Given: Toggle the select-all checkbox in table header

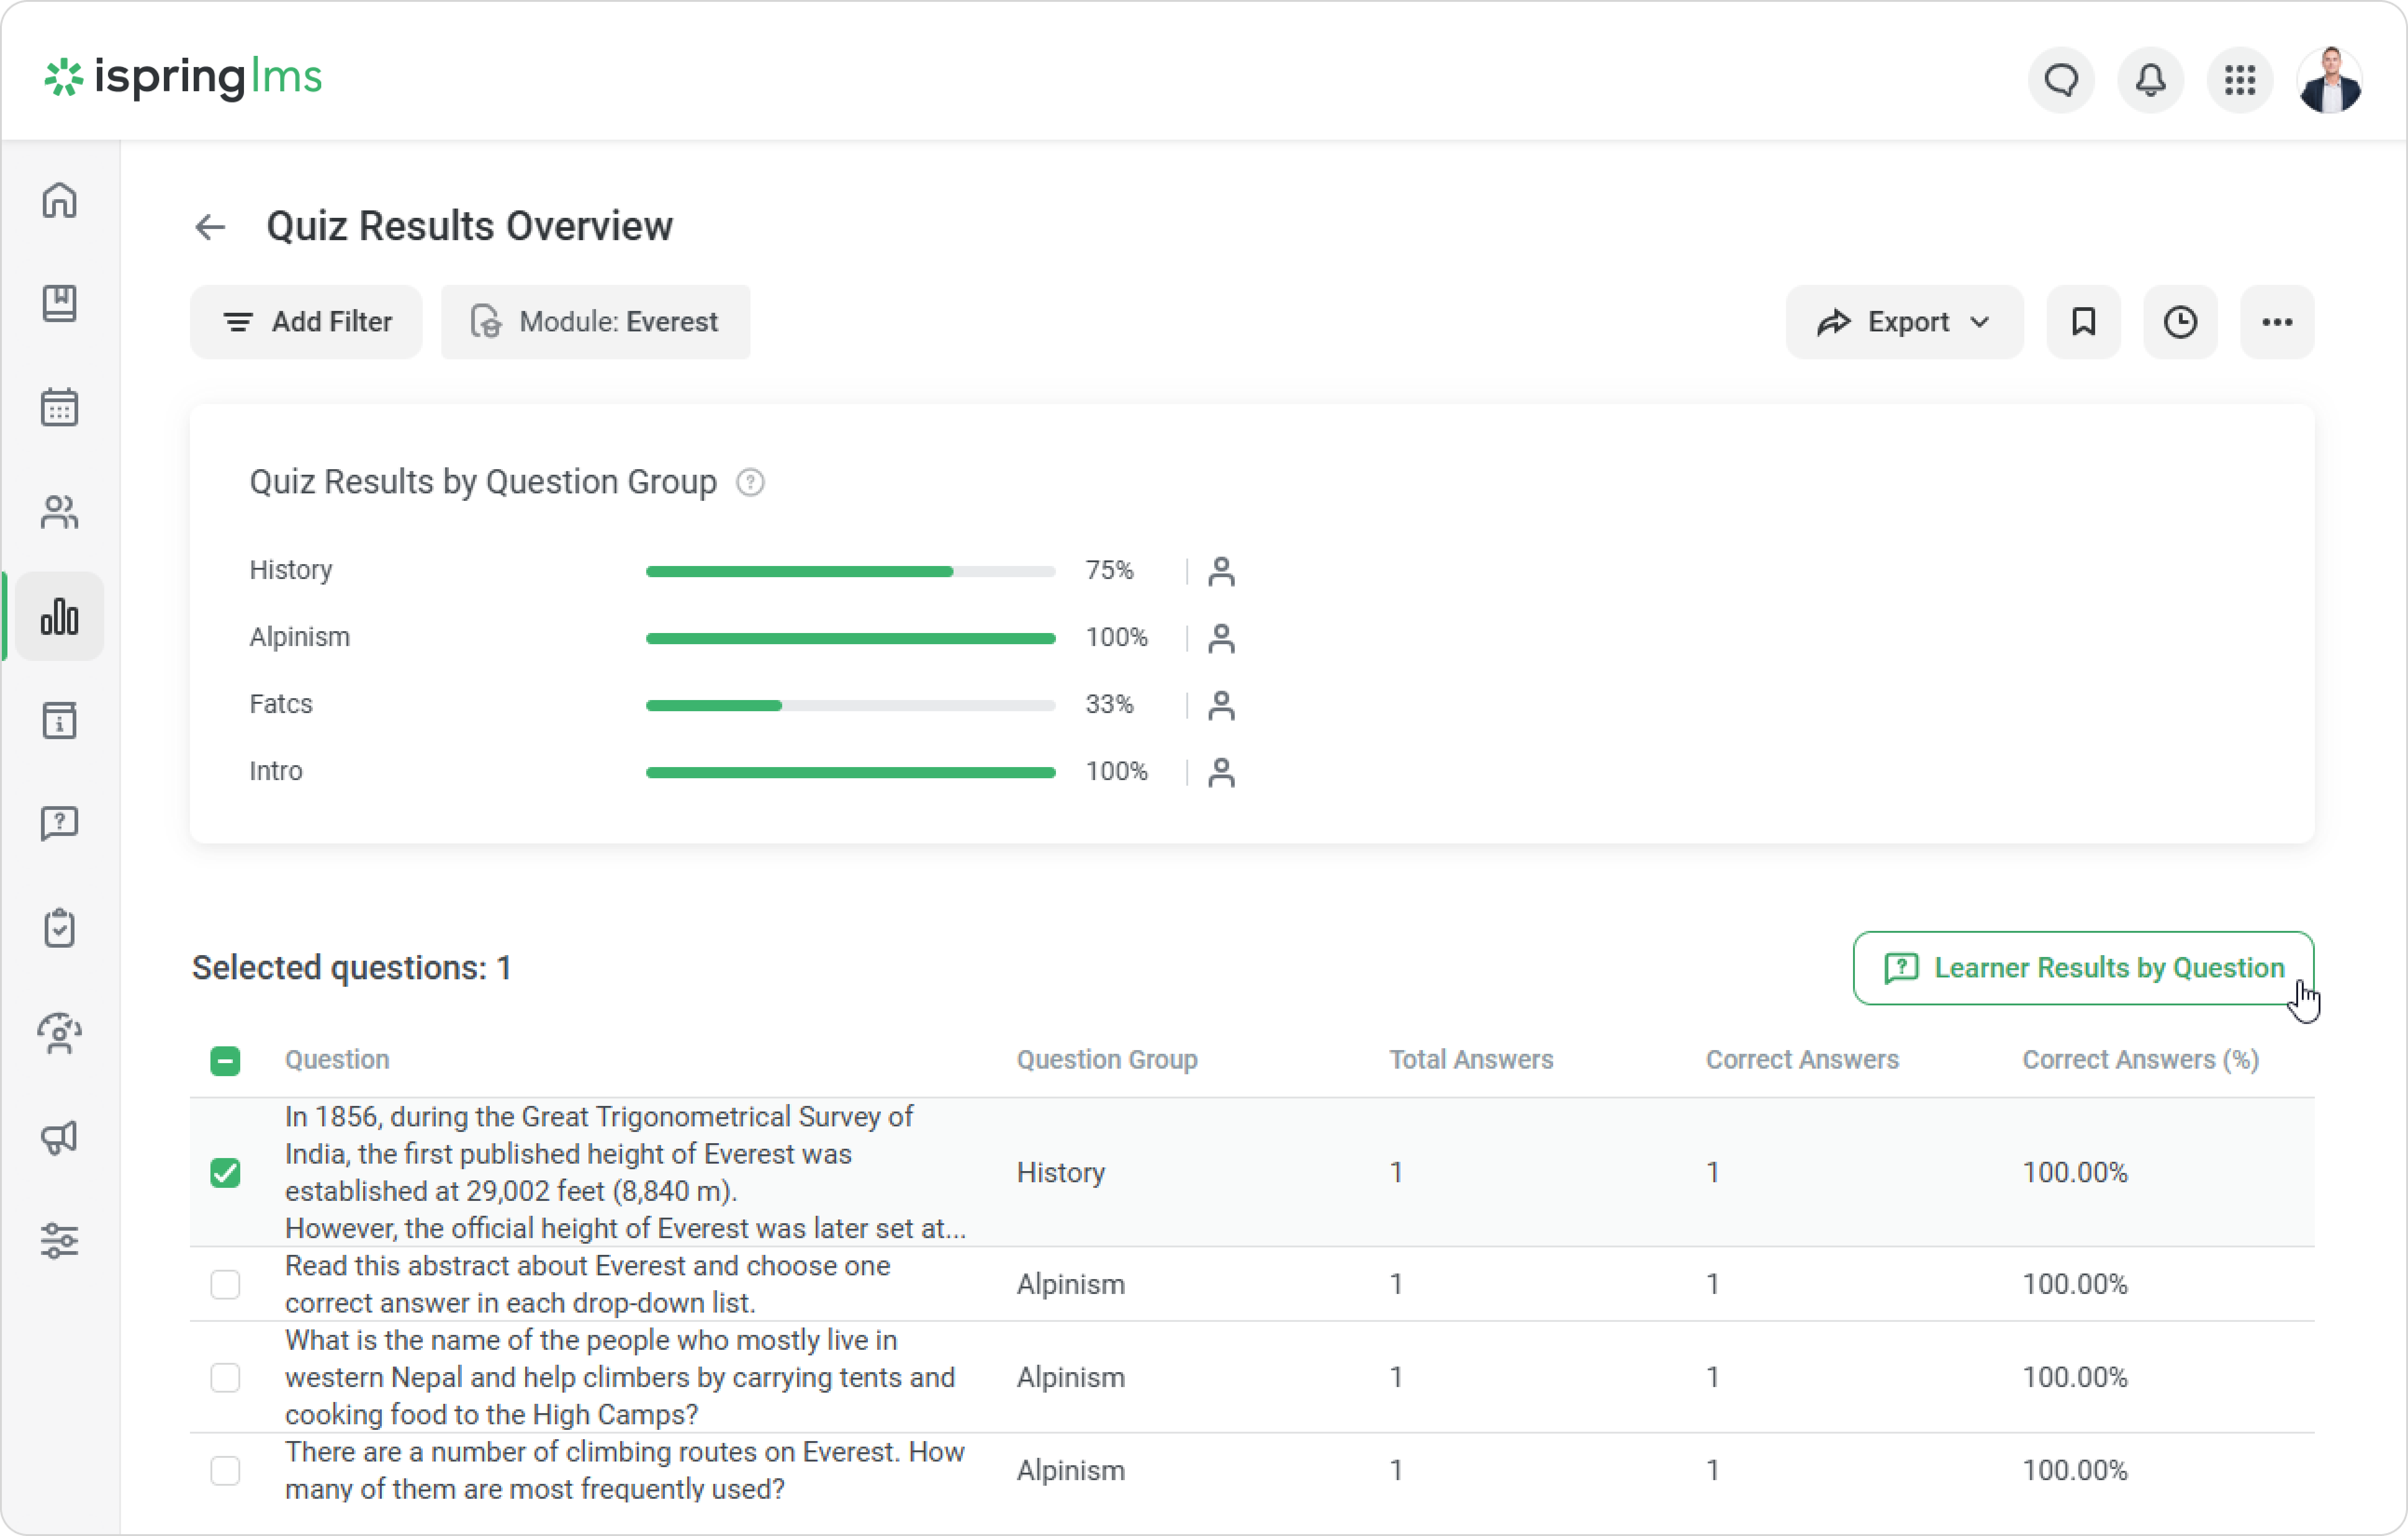Looking at the screenshot, I should click(225, 1060).
